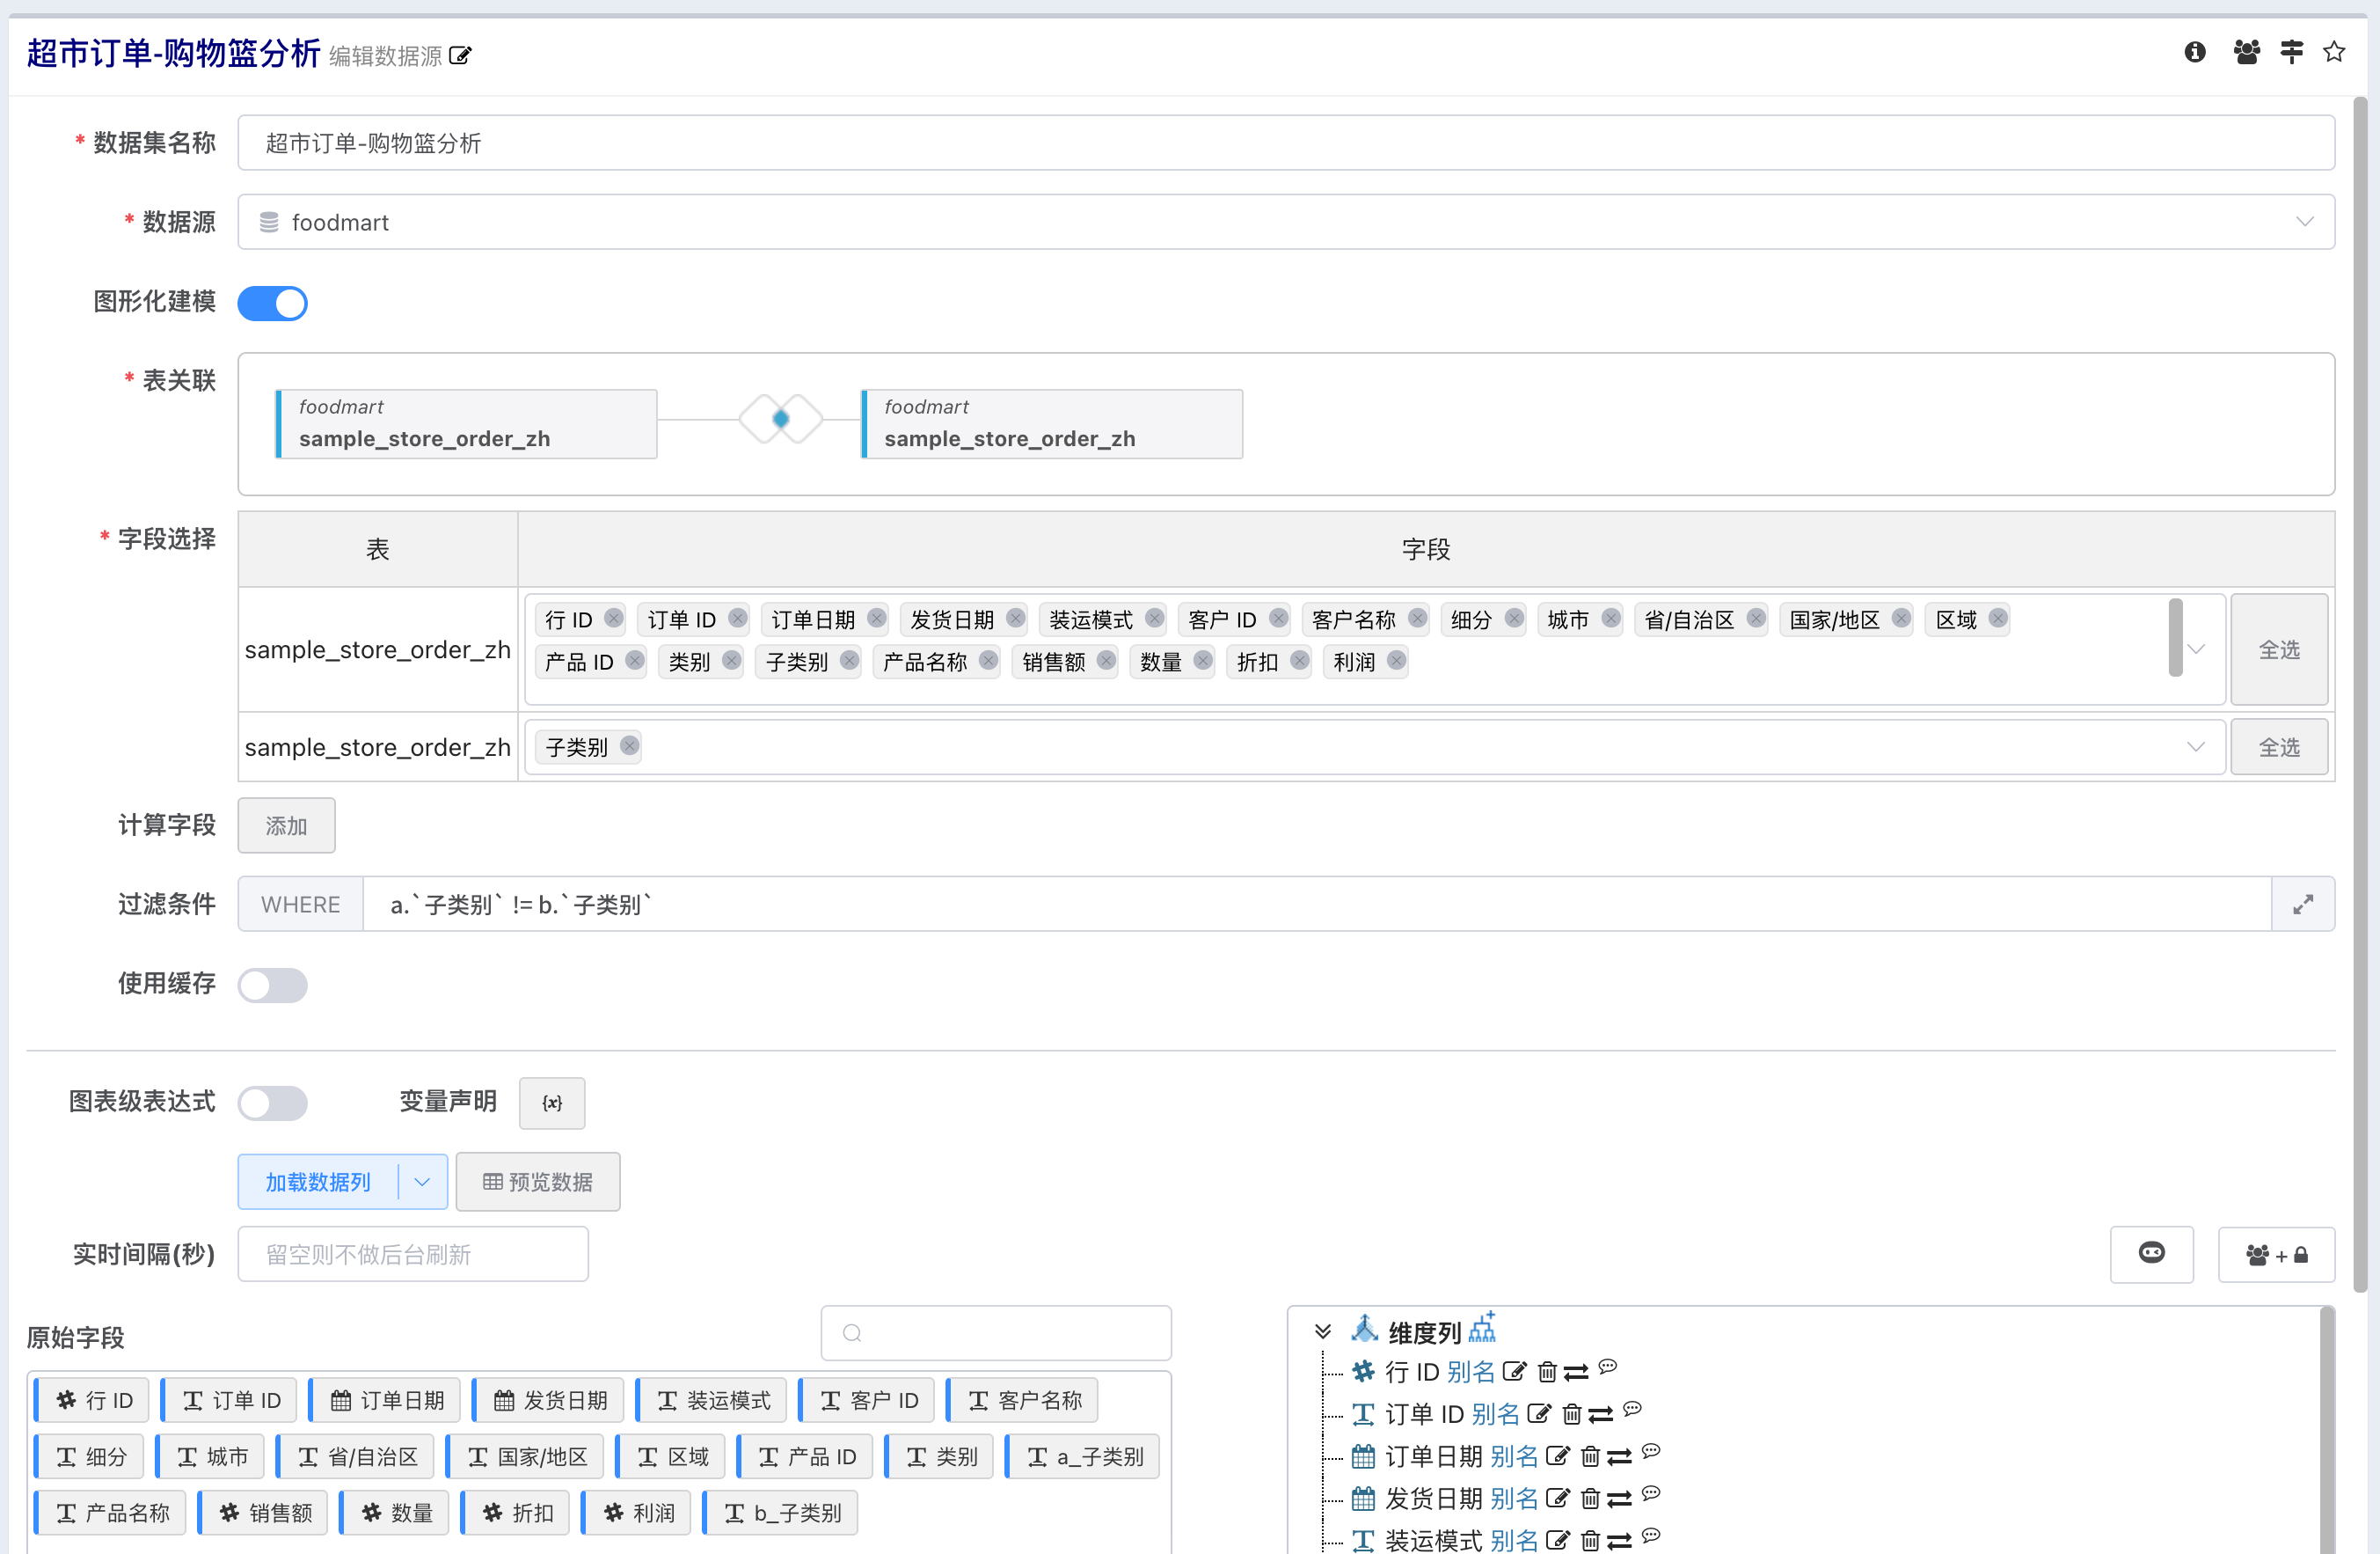
Task: Open the first table's field selection dropdown
Action: point(2196,649)
